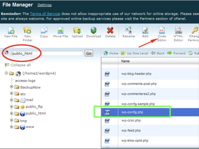Click the /public_html path input field
Viewport: 199px width, 149px height.
pyautogui.click(x=46, y=53)
